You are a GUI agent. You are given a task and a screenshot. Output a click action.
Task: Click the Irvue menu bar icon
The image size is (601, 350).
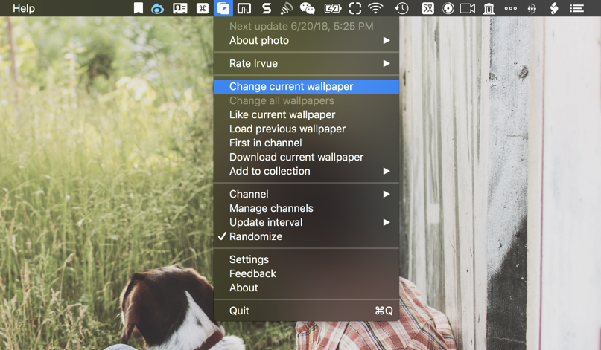223,9
